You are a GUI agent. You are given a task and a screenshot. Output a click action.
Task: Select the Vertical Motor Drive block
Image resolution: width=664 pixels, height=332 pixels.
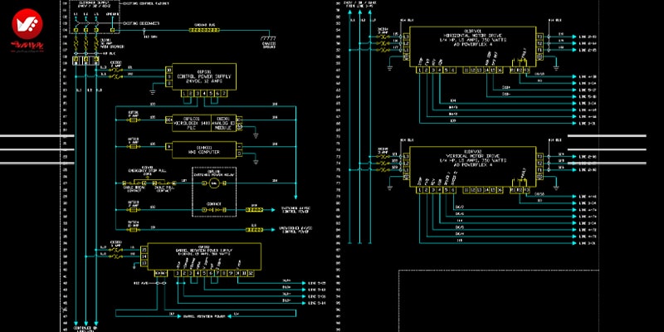pyautogui.click(x=472, y=167)
